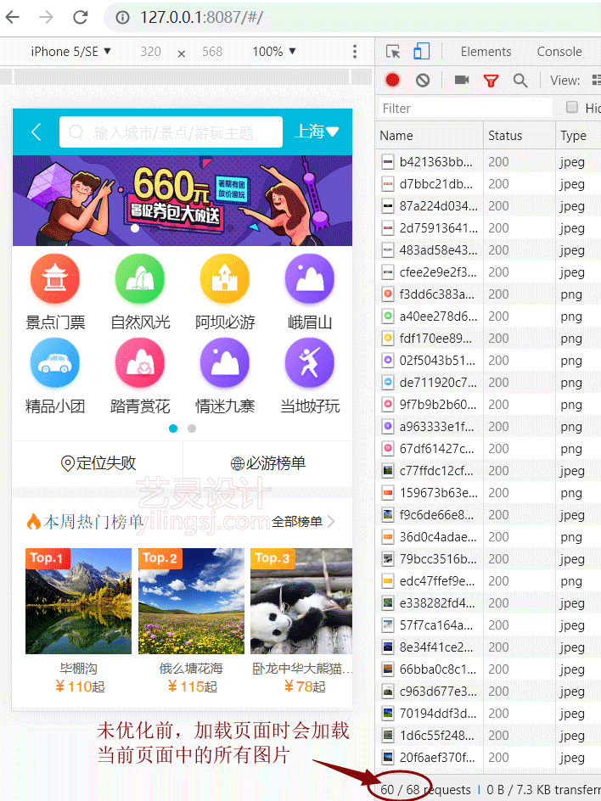The image size is (601, 801).
Task: Open the Top.2 俄么塘花海 thumbnail
Action: (x=191, y=601)
